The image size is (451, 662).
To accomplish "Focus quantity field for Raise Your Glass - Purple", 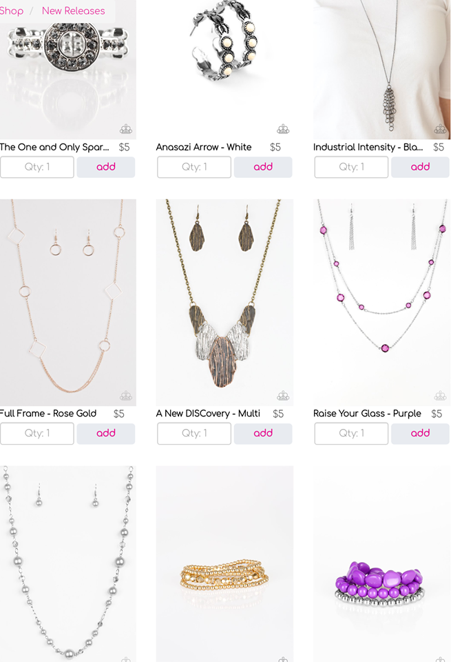I will point(352,434).
